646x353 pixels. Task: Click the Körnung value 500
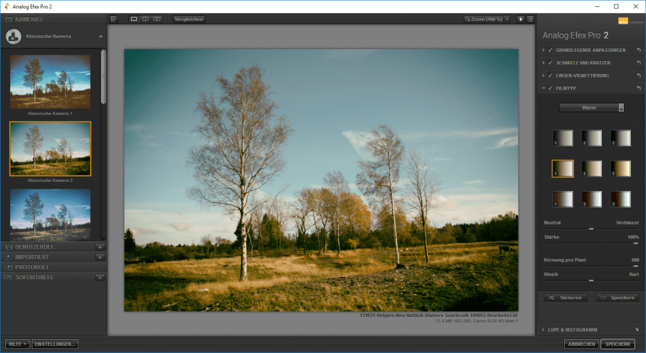(x=635, y=260)
